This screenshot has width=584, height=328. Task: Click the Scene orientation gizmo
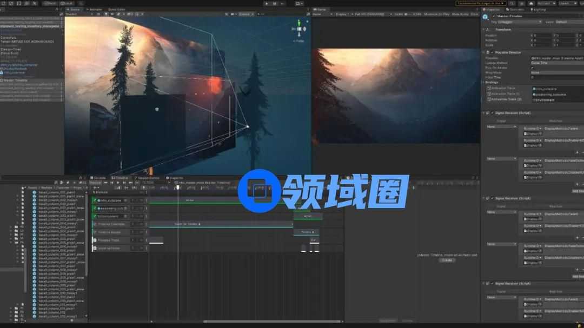[298, 28]
